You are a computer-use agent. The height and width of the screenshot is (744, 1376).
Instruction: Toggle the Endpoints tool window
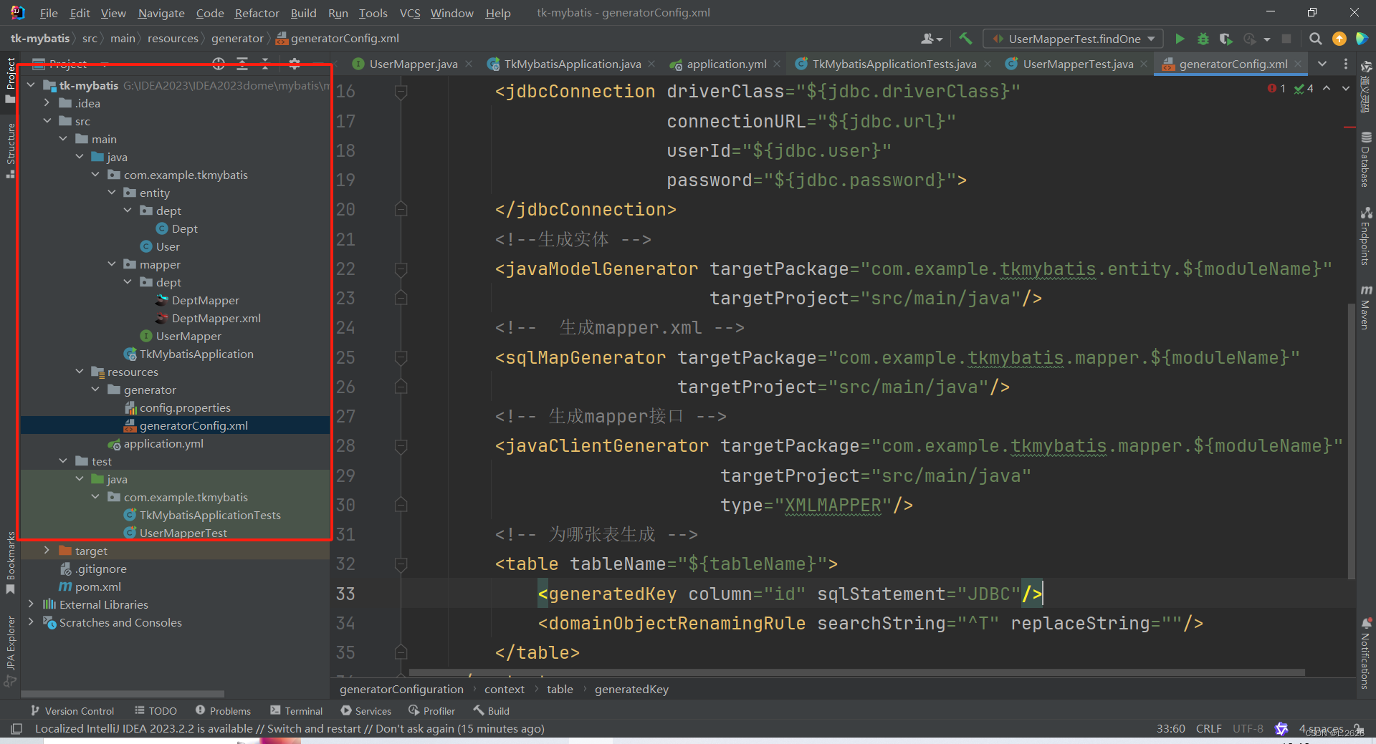(1366, 236)
